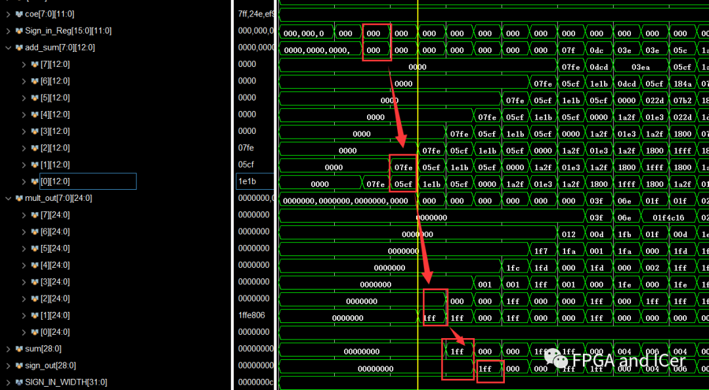Screen dimensions: 709x390
Task: Click the bus icon of mult_out element [1][24:0]
Action: (x=35, y=315)
